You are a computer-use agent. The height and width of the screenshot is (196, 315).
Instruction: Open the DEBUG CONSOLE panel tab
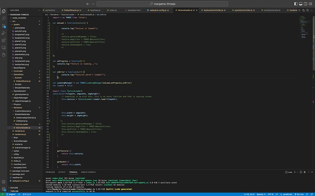(x=88, y=172)
